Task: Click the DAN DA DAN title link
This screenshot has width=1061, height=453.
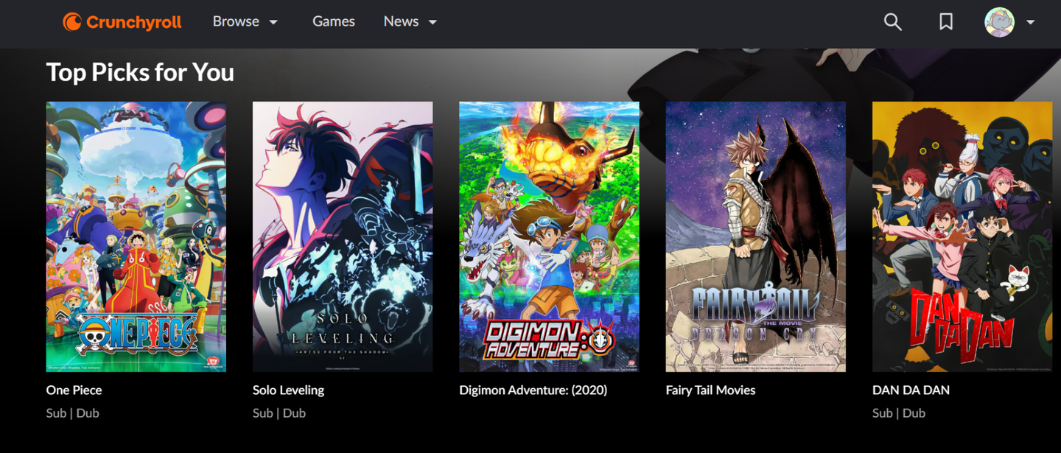Action: [x=911, y=390]
